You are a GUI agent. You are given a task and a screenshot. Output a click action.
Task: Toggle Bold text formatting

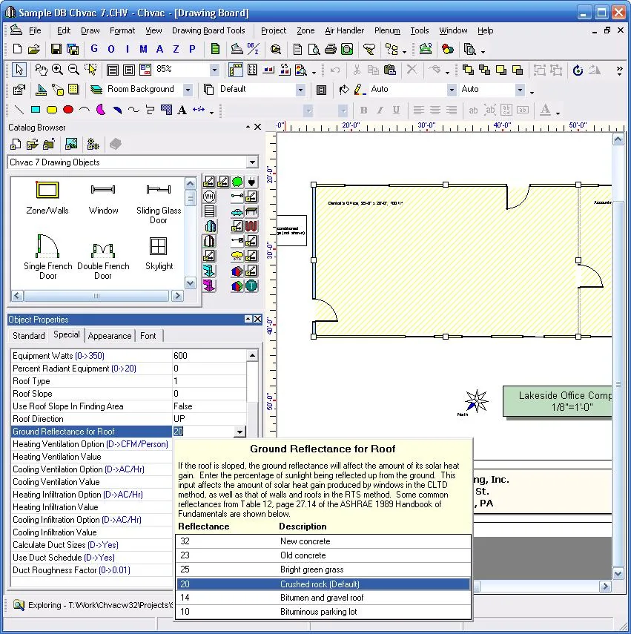363,110
